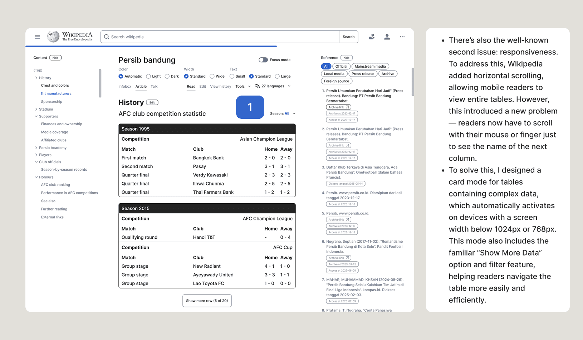Click the Wikipedia globe logo
The height and width of the screenshot is (340, 583).
tap(53, 37)
